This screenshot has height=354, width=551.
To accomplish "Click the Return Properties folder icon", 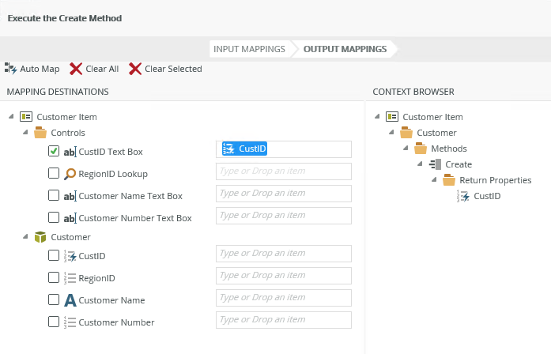I will point(449,180).
